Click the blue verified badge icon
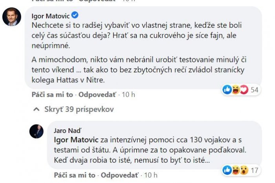This screenshot has width=275, height=183. point(75,15)
